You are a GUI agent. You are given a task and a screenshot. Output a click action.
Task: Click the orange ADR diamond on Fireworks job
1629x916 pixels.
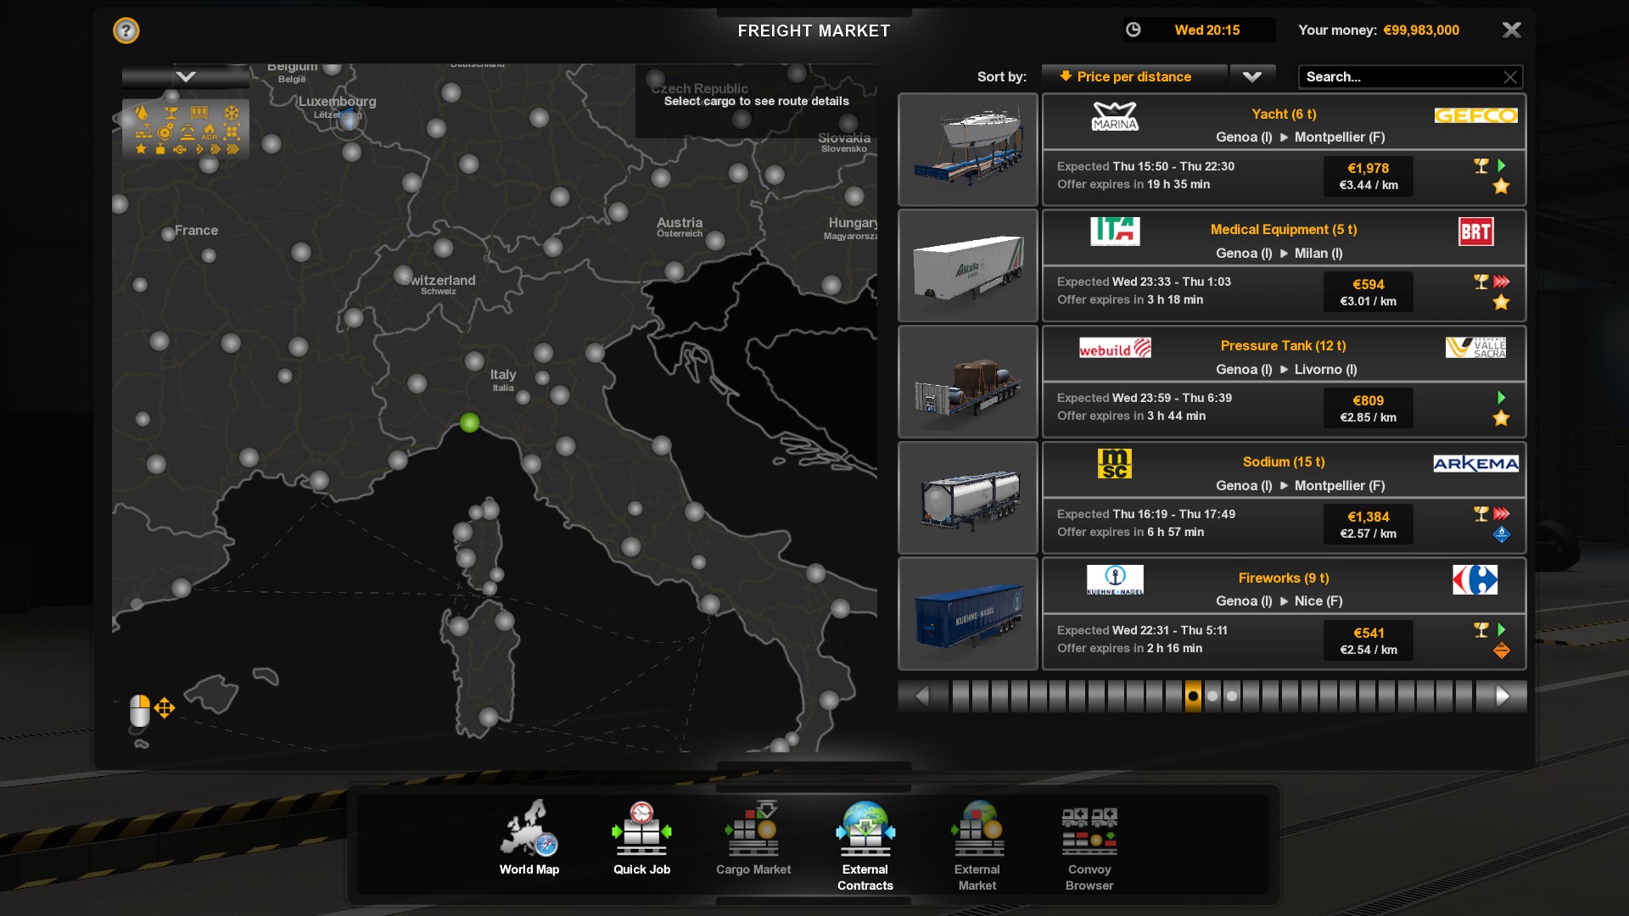tap(1501, 651)
